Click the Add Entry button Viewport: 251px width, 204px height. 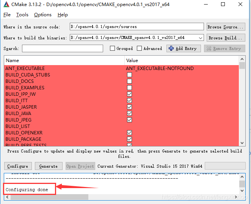point(184,48)
